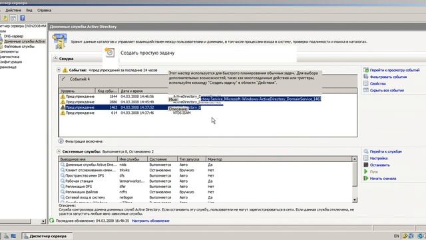Click the info icon beside Фильтрация включена
Screen dimensions: 426x240
click(x=61, y=141)
